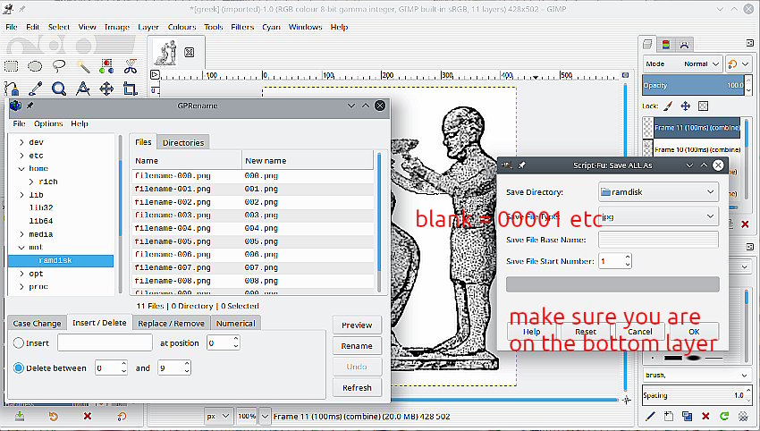Switch to the Directories tab in GPRename
The width and height of the screenshot is (760, 431).
[x=183, y=142]
